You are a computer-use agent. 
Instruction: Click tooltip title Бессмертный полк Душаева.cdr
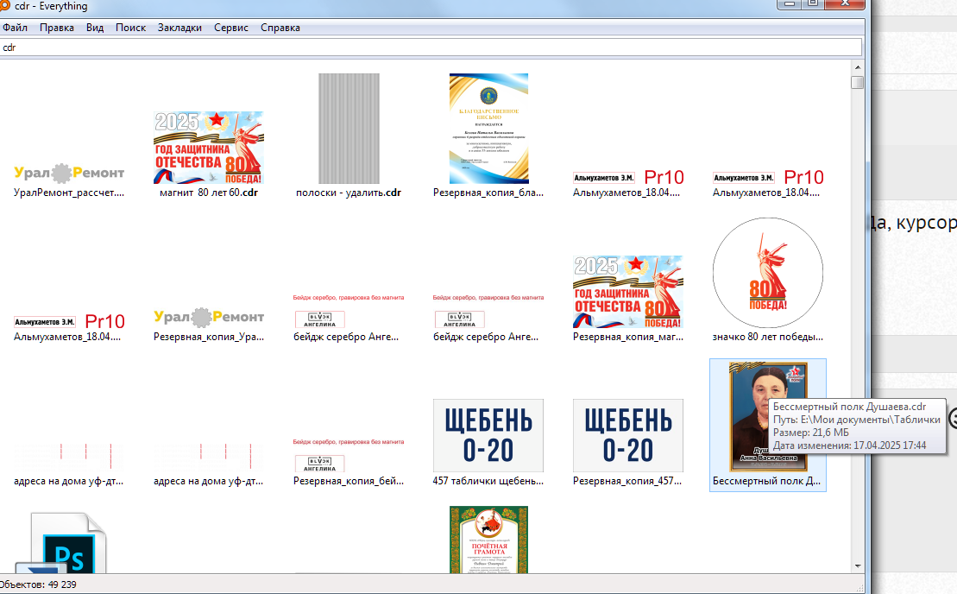pos(850,407)
